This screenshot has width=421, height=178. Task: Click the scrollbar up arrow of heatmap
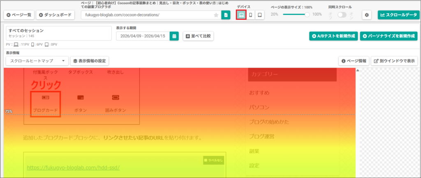[x=358, y=70]
